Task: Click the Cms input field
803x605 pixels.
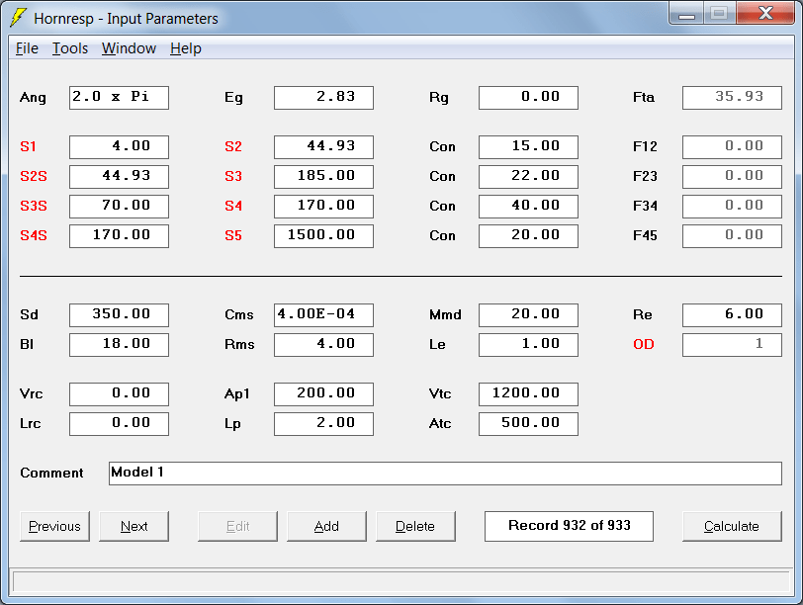Action: point(323,314)
